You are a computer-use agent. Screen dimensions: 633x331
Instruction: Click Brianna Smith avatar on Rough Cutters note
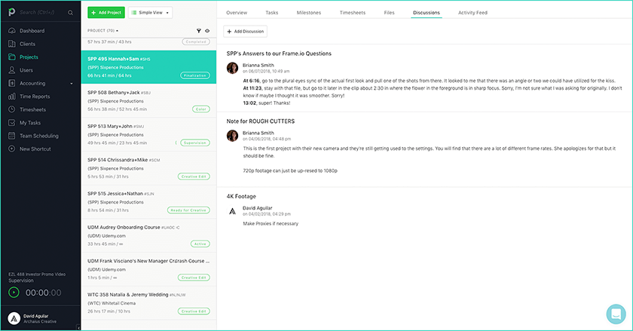pyautogui.click(x=232, y=136)
